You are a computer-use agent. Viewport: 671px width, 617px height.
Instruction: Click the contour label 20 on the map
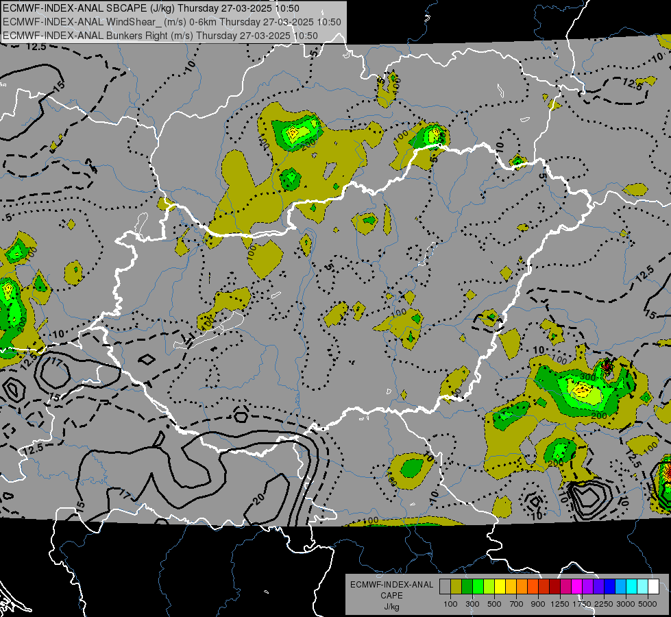260,498
